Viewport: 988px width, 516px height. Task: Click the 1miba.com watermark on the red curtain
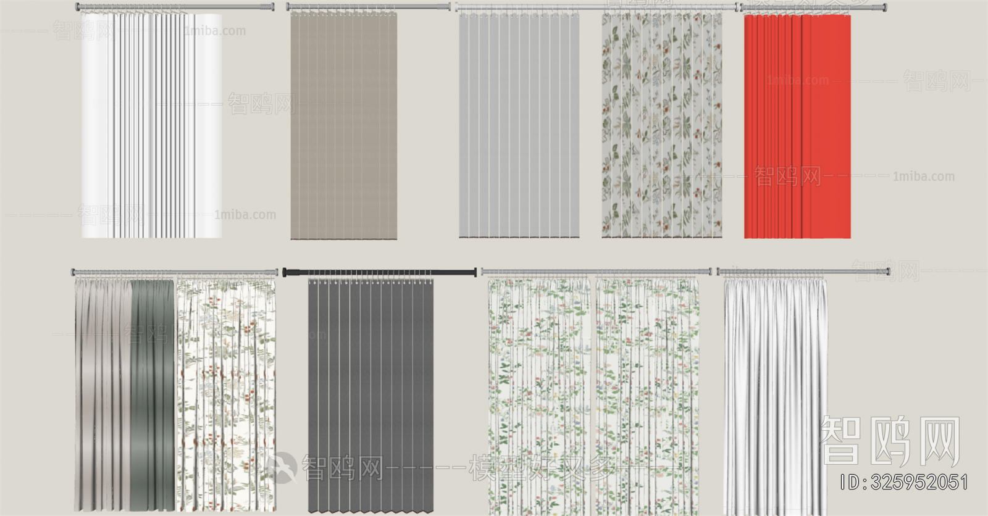pyautogui.click(x=798, y=80)
